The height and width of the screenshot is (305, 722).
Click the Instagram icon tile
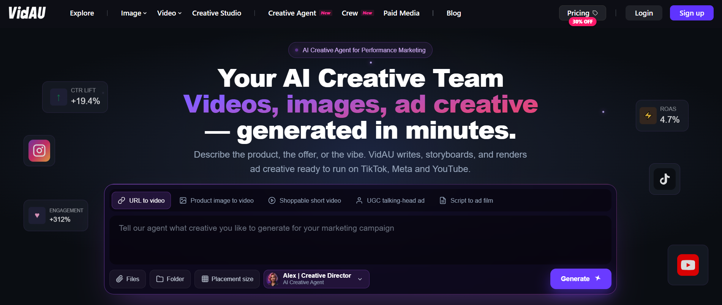click(39, 151)
